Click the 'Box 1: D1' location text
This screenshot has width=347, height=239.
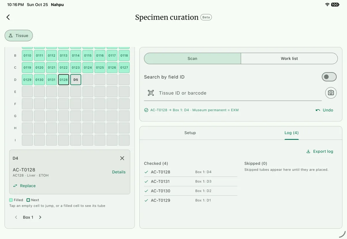[203, 200]
